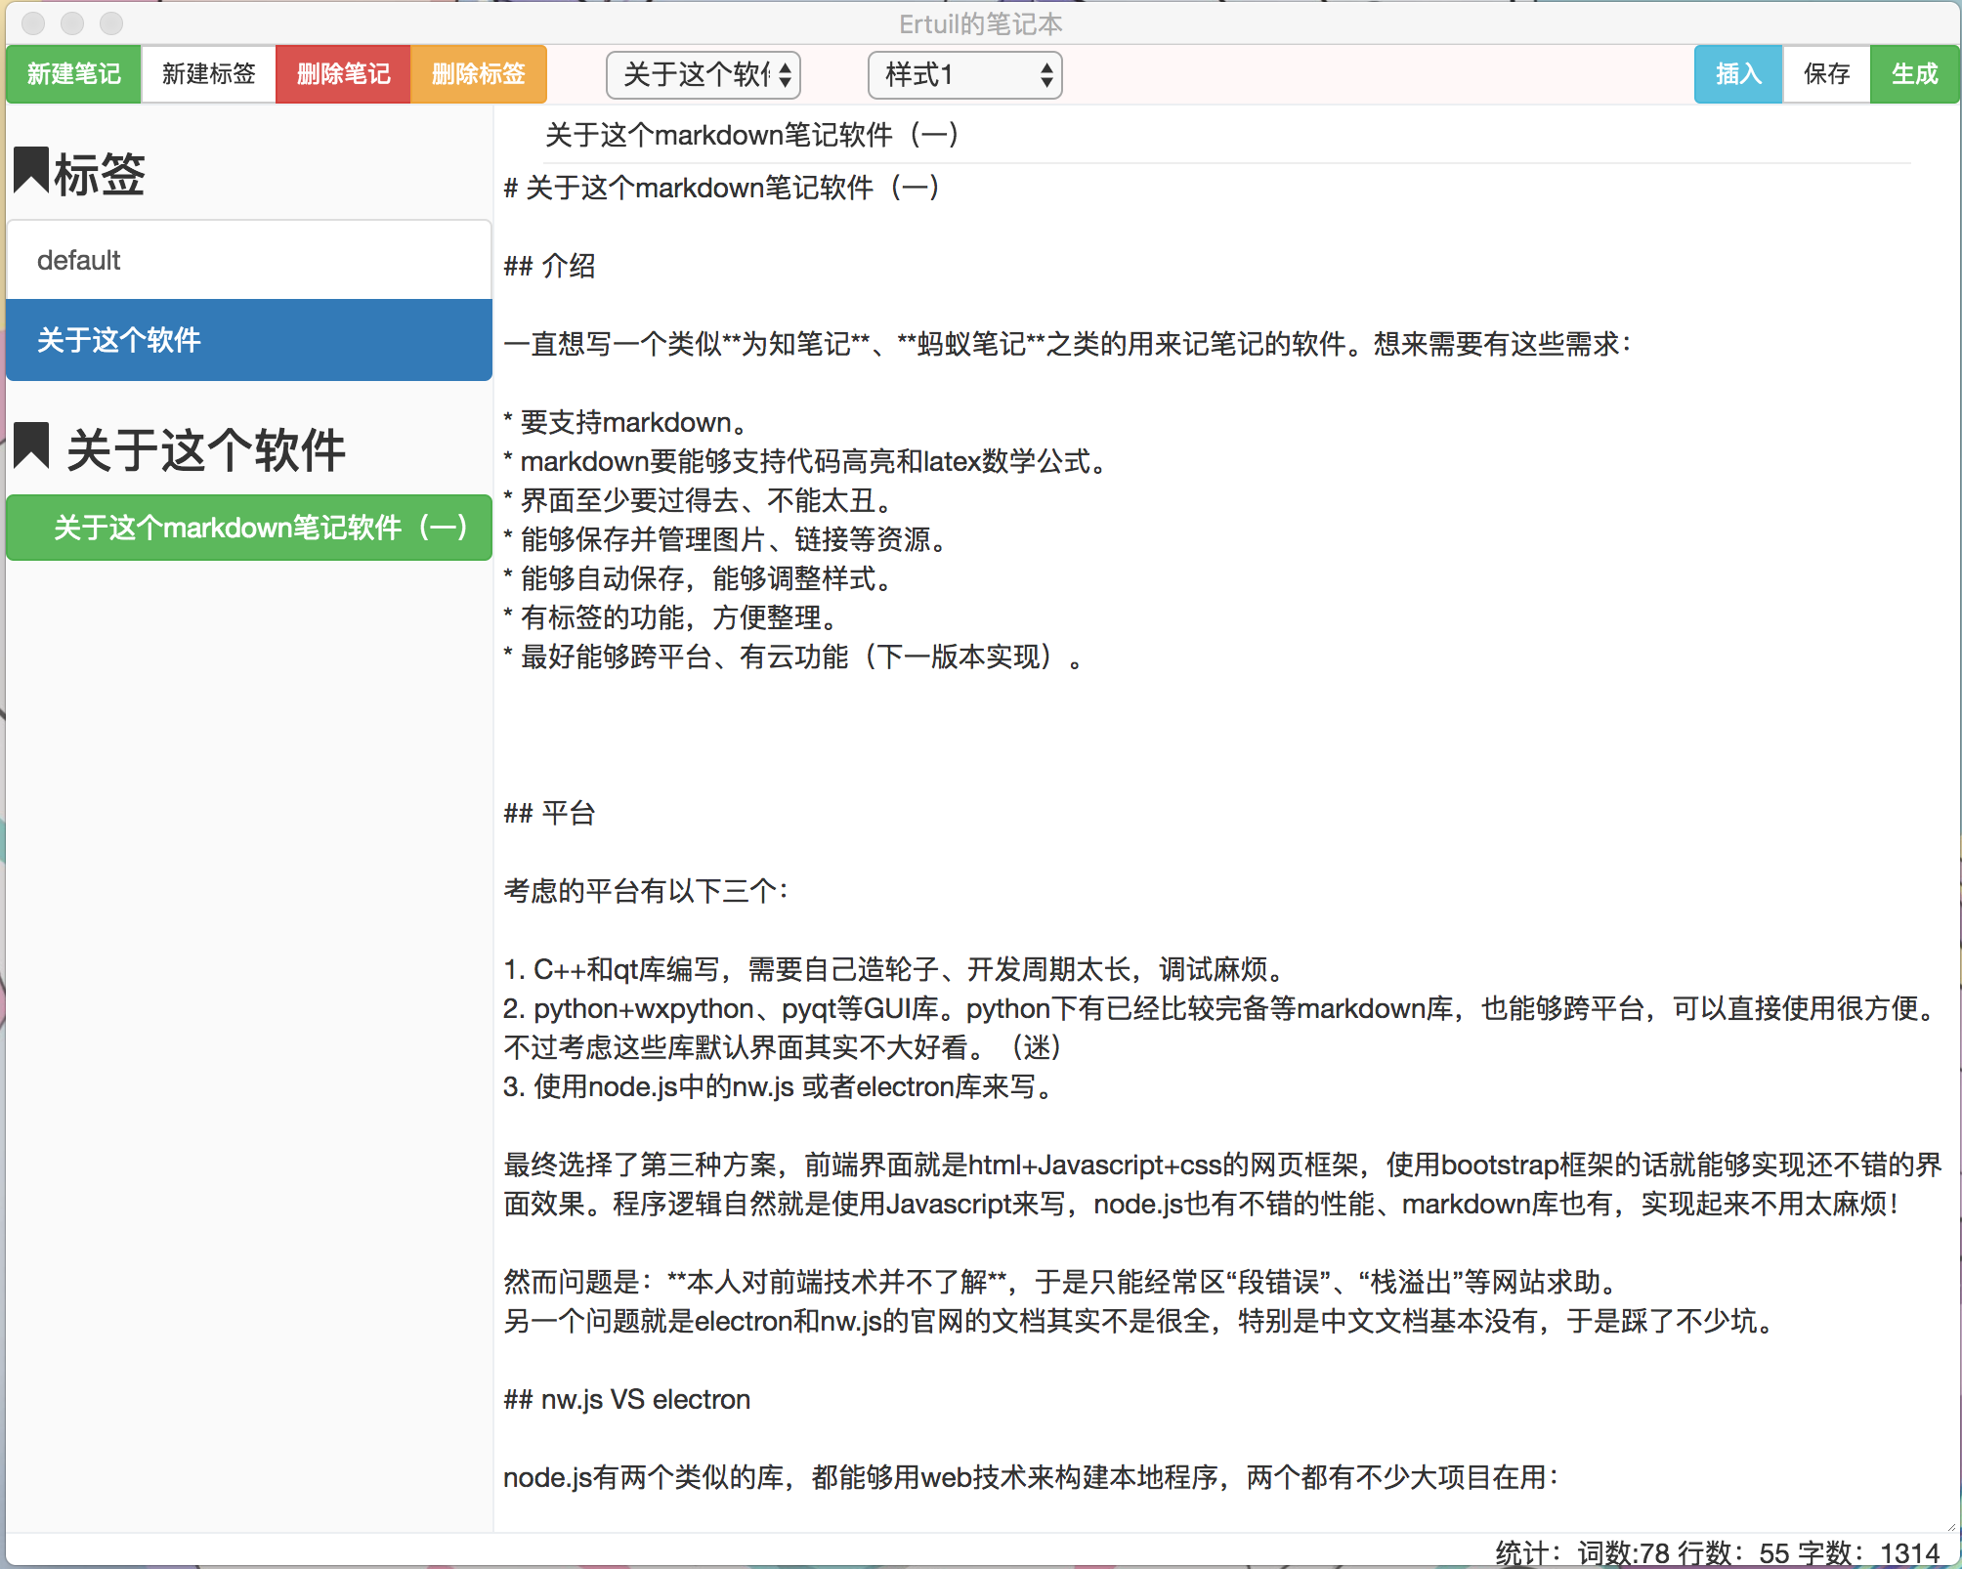Click the Ertuil的笔记本 window title
The image size is (1962, 1569).
[x=980, y=23]
